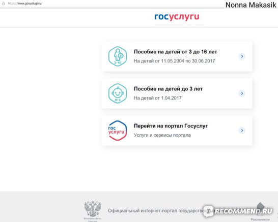Open chevron for Перейти на портал Госуслуг
278x222 pixels.
[x=242, y=131]
